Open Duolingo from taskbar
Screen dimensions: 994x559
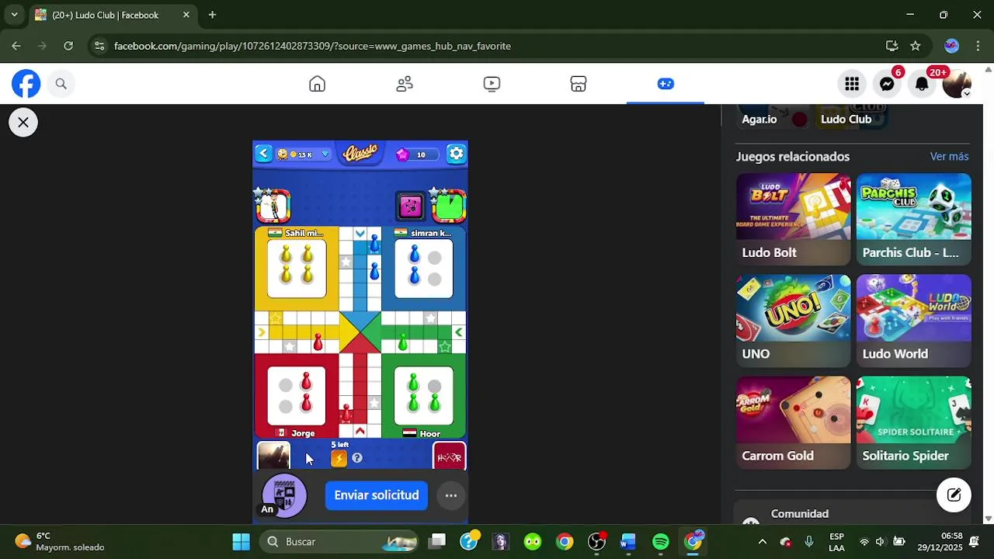[x=533, y=541]
